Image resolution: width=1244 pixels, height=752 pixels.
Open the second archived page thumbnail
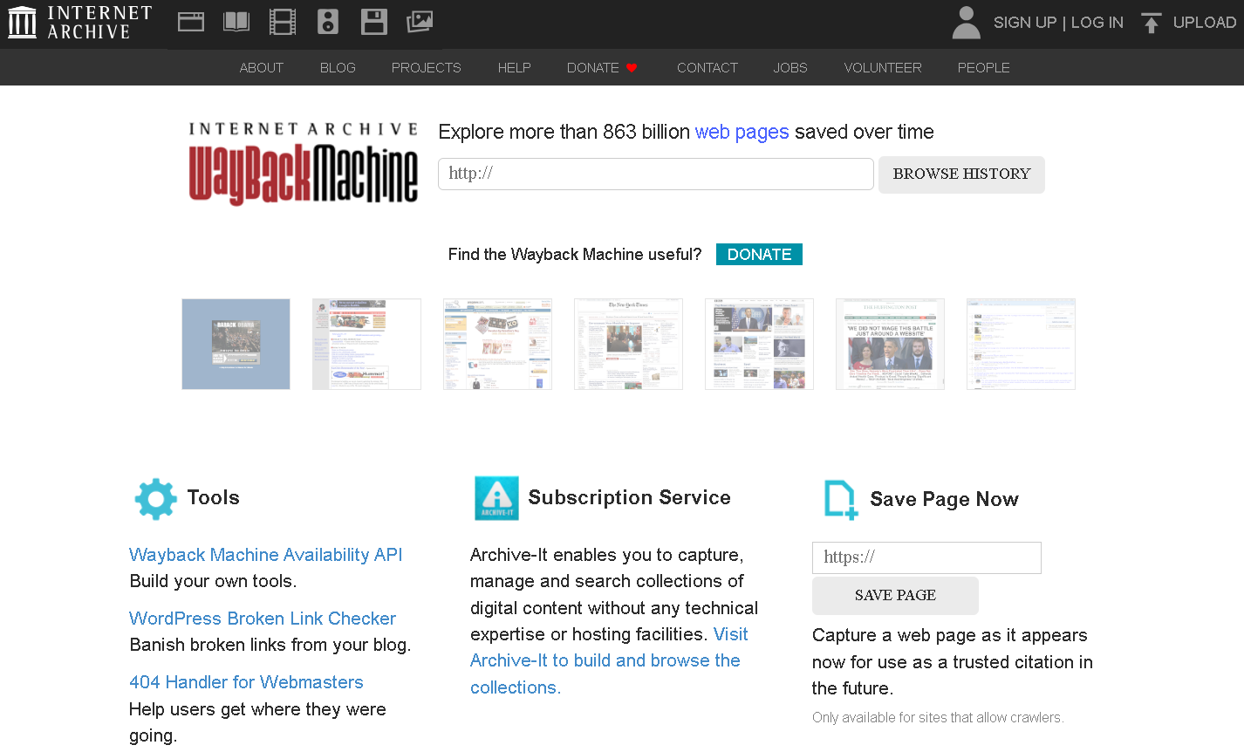366,344
